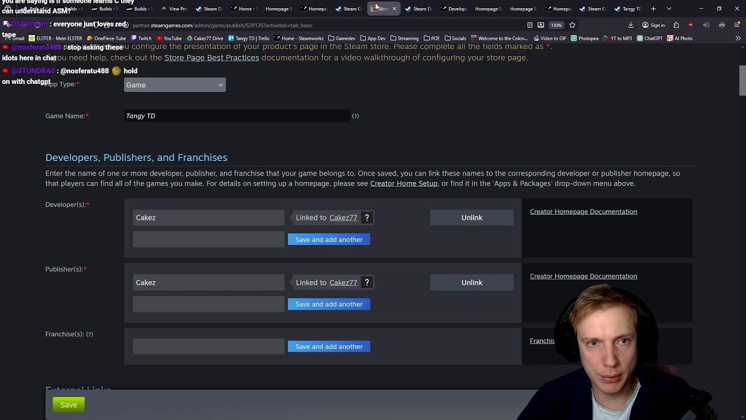Expand the list all tabs chevron

(668, 9)
